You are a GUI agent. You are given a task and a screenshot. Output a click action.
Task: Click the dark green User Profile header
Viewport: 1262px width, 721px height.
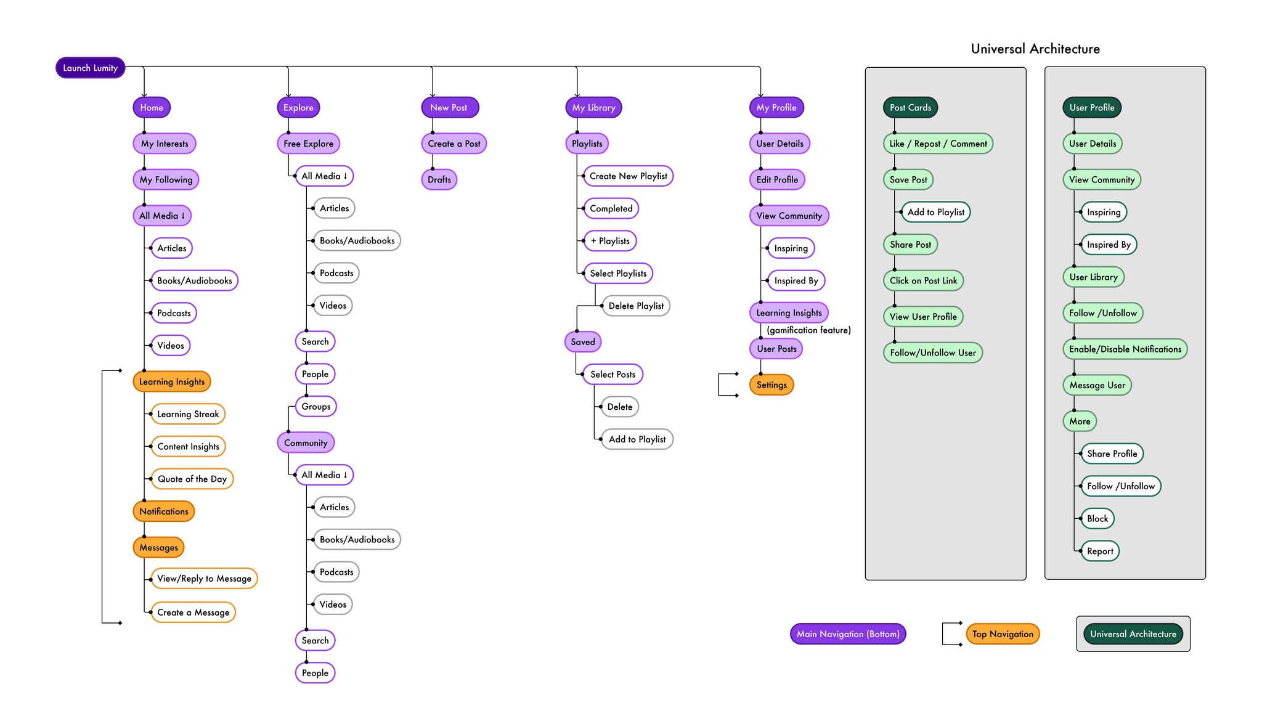1092,107
